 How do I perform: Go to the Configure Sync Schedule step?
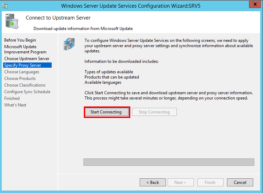click(x=27, y=92)
